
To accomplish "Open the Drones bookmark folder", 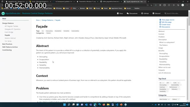I will click(97, 8).
